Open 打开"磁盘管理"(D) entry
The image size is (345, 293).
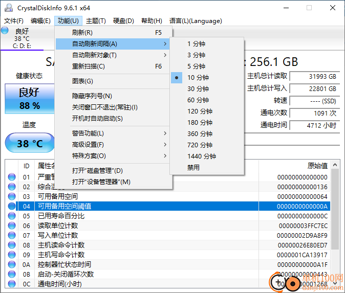click(x=113, y=171)
